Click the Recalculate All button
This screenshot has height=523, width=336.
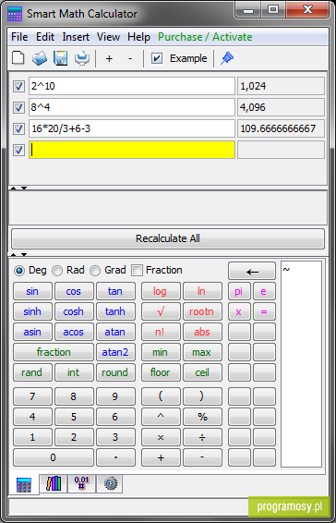[168, 238]
